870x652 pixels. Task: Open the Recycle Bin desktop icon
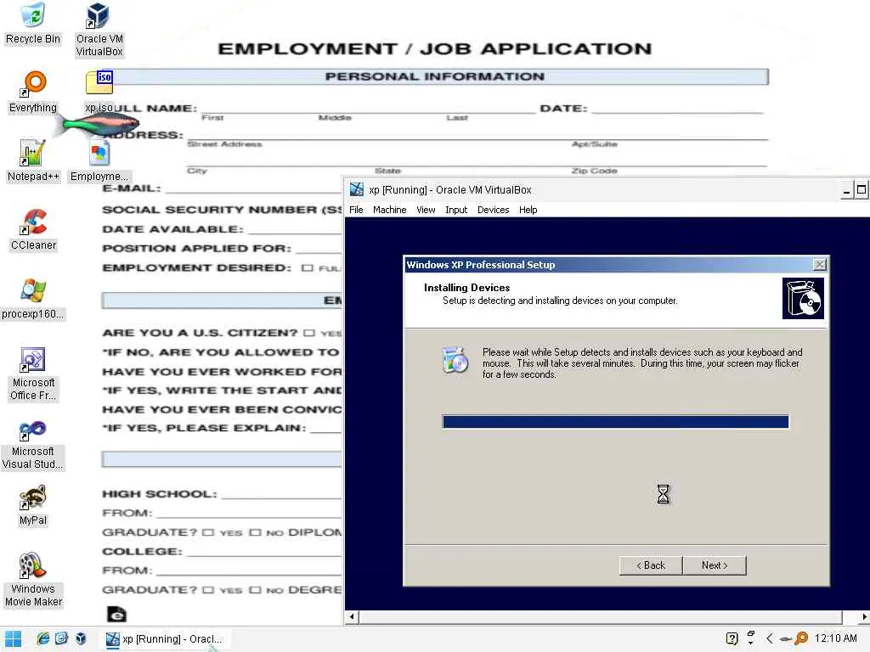click(x=33, y=23)
